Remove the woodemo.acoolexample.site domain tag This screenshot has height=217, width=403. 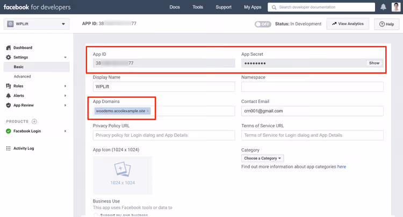click(x=148, y=111)
